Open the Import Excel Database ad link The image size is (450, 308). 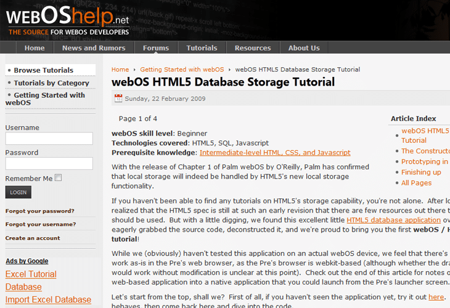point(48,299)
